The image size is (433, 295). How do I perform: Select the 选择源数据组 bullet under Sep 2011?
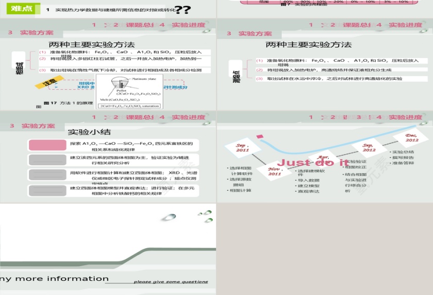click(x=239, y=182)
